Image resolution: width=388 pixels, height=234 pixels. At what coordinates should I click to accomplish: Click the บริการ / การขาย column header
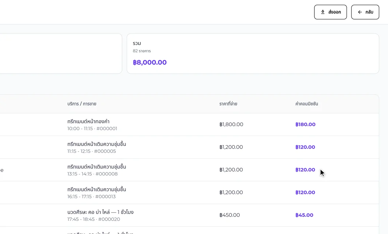coord(82,104)
